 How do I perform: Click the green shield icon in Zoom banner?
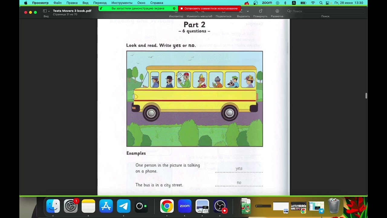(x=174, y=8)
